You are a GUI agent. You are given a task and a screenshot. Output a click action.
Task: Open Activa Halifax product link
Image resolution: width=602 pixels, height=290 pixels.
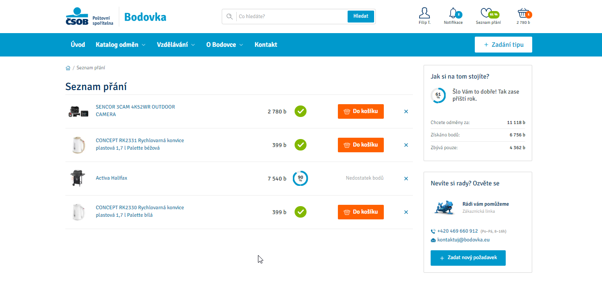(111, 178)
